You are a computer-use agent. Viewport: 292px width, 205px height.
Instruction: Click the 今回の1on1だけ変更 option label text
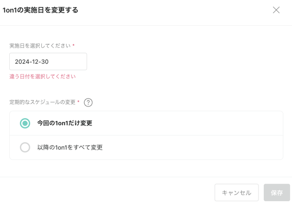coord(65,123)
